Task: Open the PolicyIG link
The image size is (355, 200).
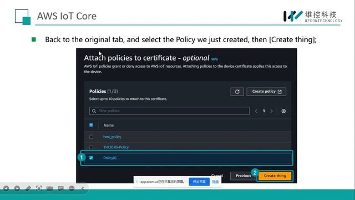Action: (110, 158)
